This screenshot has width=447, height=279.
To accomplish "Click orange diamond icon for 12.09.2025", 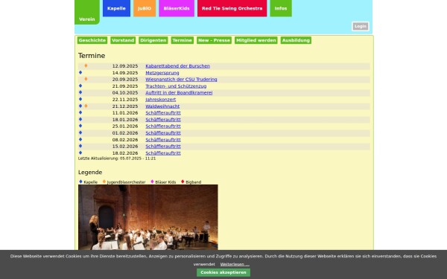I will (x=86, y=65).
